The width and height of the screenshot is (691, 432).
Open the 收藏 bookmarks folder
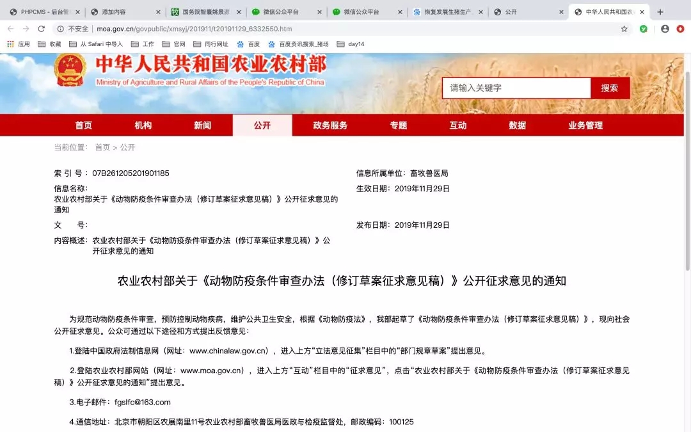[x=49, y=44]
